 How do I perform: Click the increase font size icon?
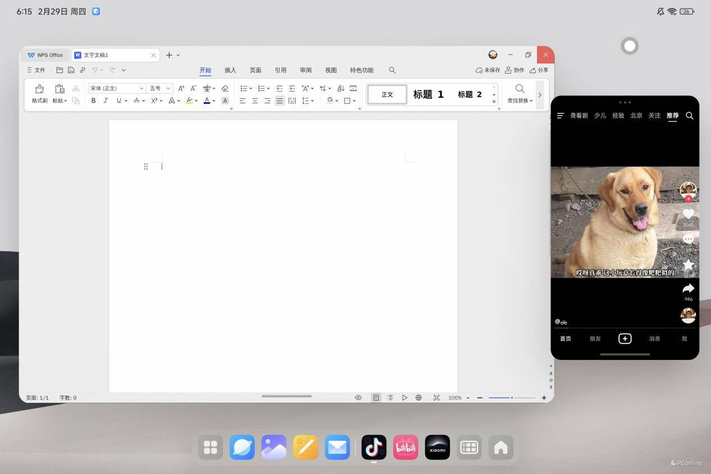pos(181,88)
